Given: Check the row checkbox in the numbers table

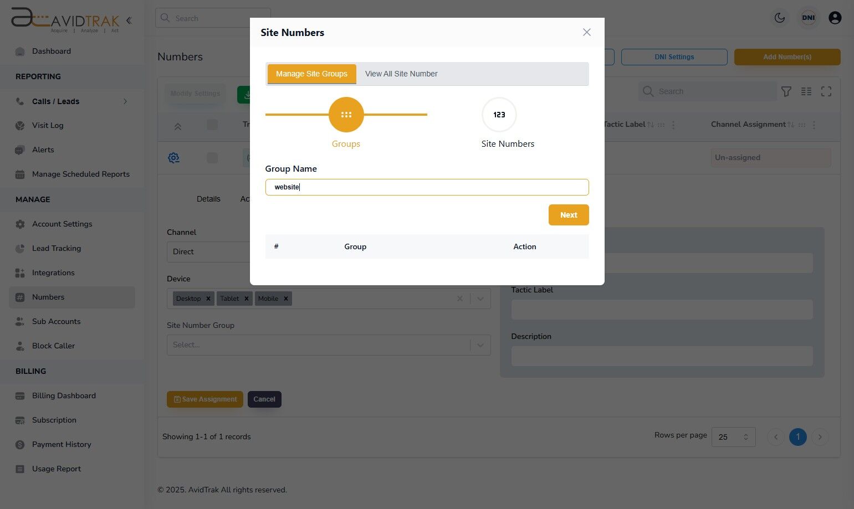Looking at the screenshot, I should (212, 158).
